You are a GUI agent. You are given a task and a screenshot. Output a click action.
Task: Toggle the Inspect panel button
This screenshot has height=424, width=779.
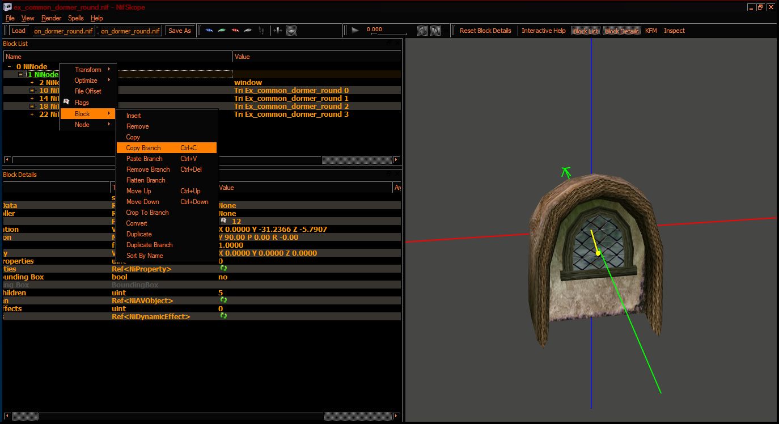(674, 31)
